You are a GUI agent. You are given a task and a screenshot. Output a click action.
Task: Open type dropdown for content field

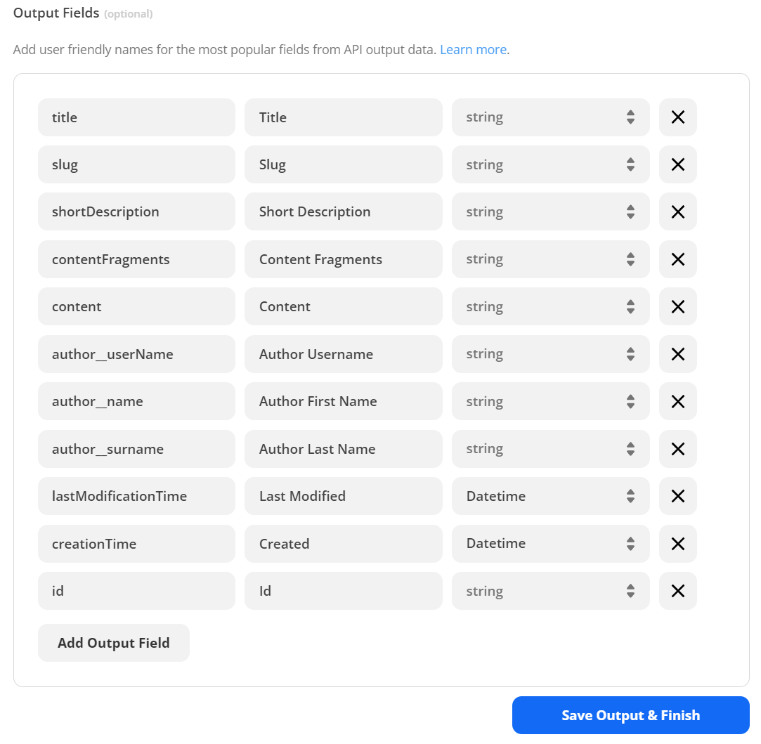click(550, 307)
